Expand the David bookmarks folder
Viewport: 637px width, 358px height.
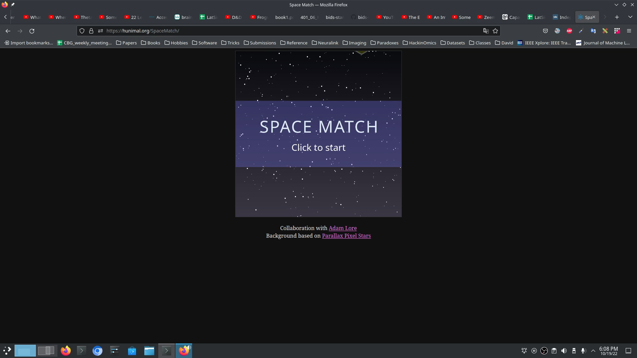[504, 43]
